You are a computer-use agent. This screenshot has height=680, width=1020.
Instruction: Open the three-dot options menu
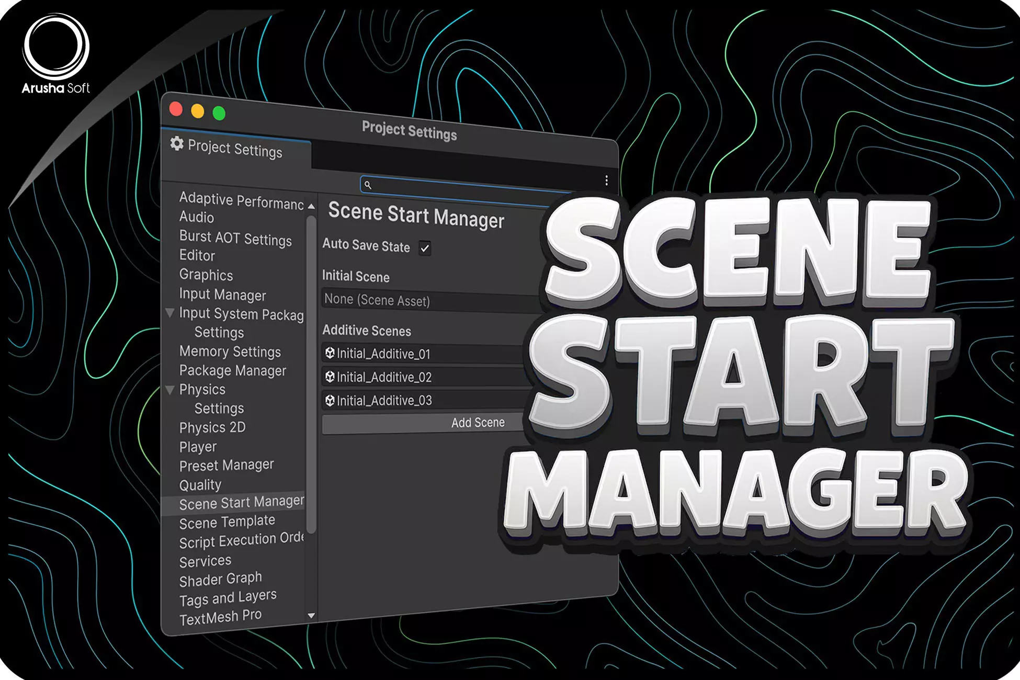(x=606, y=180)
